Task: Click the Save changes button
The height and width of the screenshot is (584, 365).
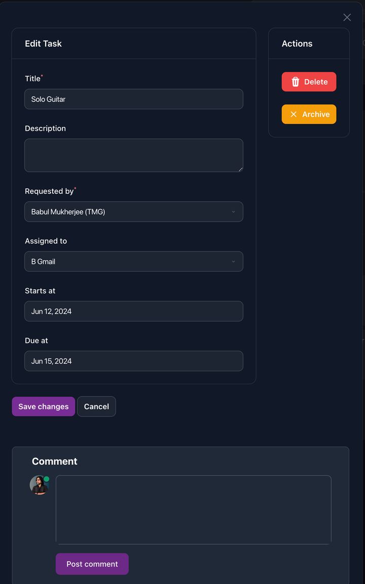Action: pos(43,406)
